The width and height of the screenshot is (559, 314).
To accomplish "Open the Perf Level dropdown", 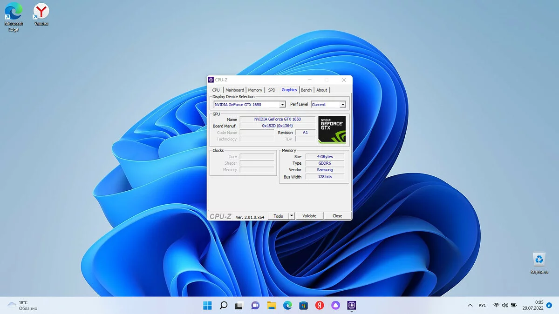I will click(x=342, y=105).
